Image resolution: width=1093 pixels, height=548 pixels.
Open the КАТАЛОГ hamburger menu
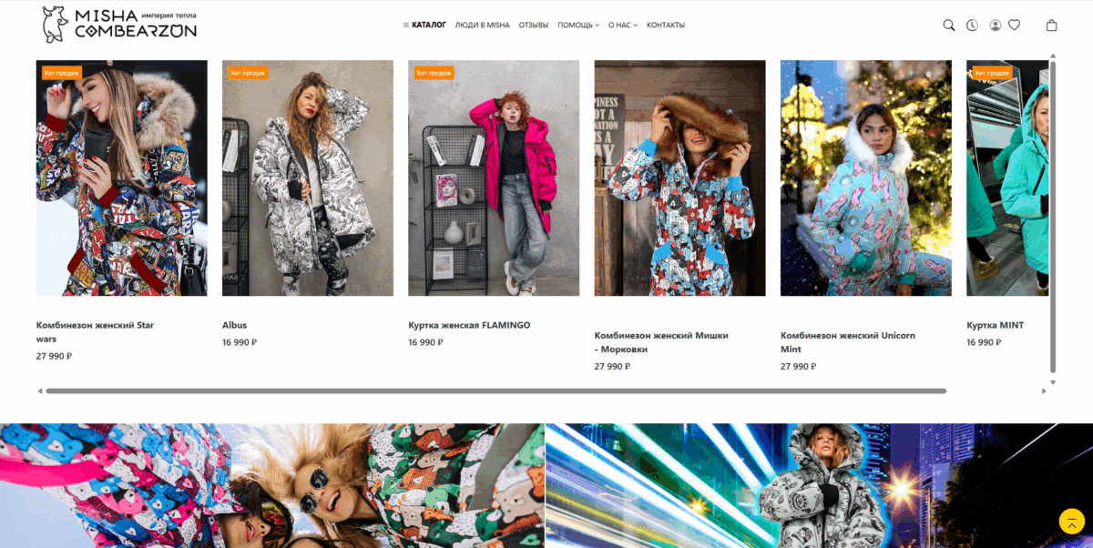[424, 25]
